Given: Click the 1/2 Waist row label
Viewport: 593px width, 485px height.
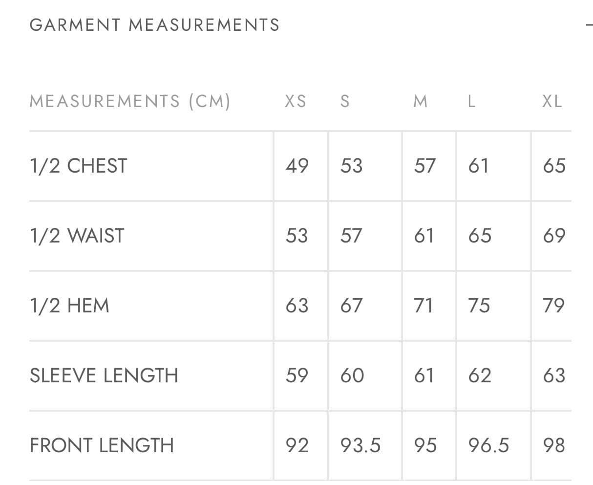Looking at the screenshot, I should pos(77,236).
